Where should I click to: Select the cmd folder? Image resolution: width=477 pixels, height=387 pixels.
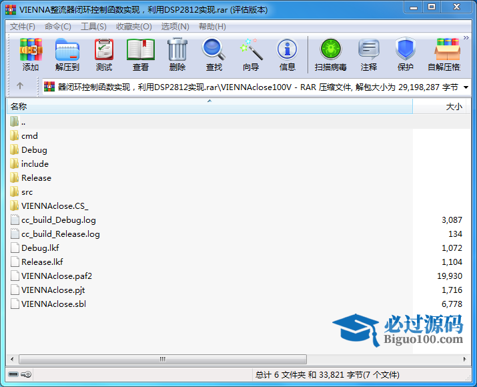tap(24, 136)
